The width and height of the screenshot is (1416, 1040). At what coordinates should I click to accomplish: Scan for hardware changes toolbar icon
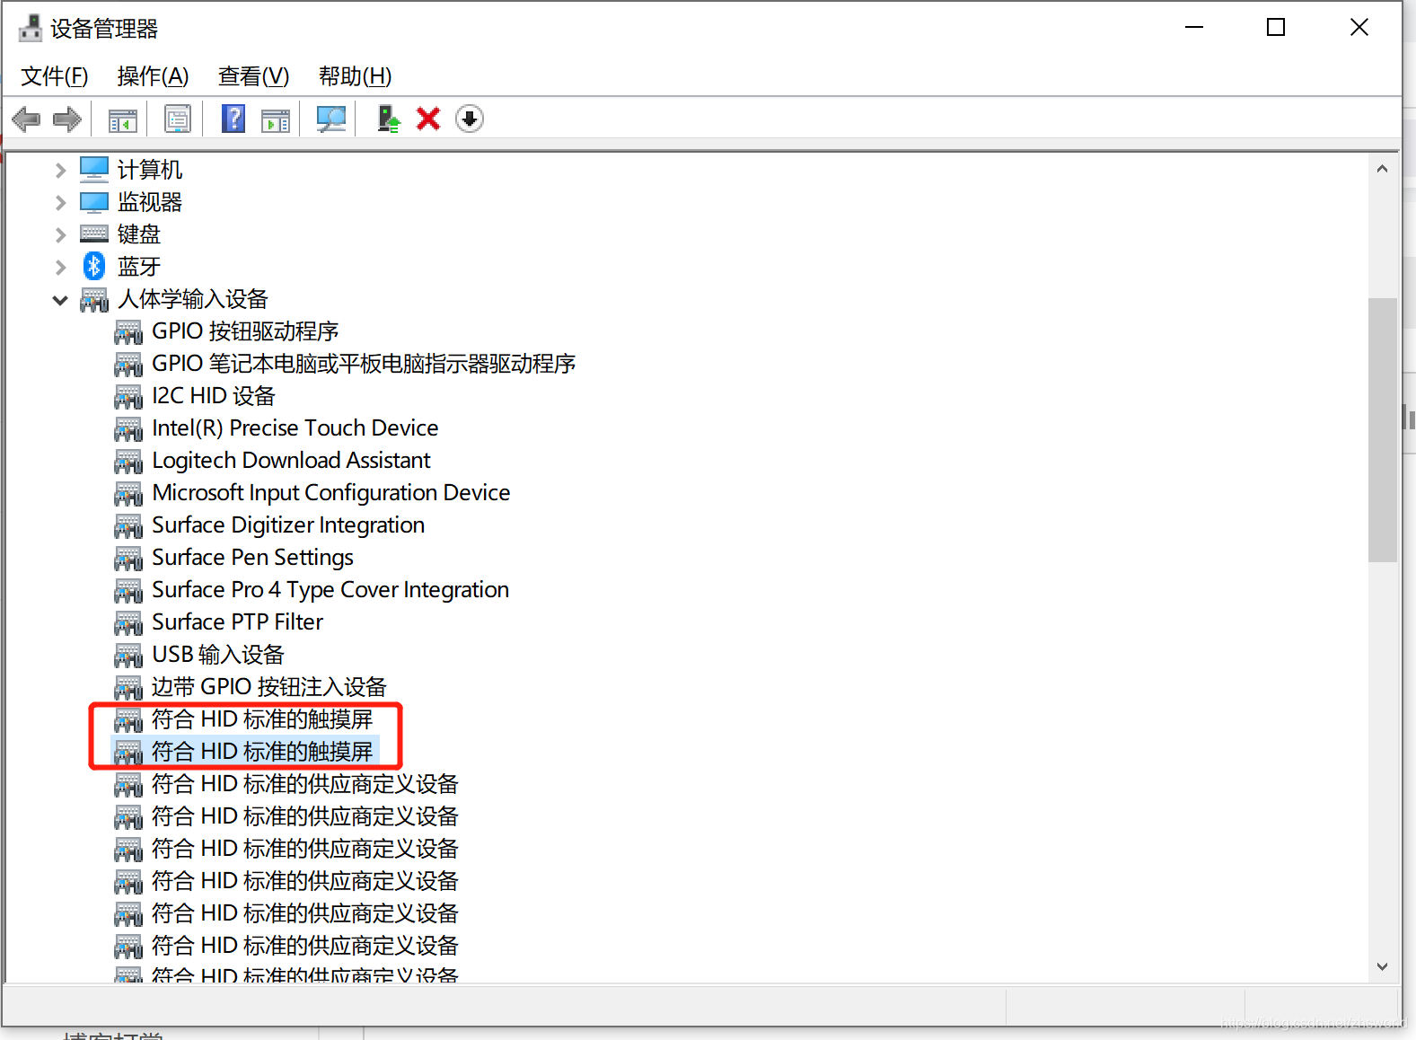click(331, 119)
